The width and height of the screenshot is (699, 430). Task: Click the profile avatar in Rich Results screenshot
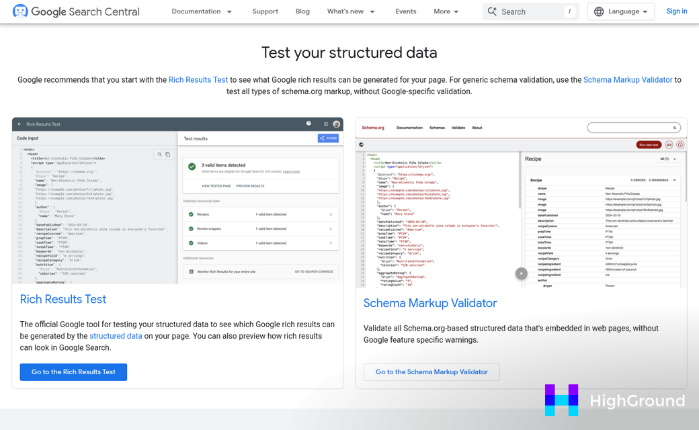point(337,124)
